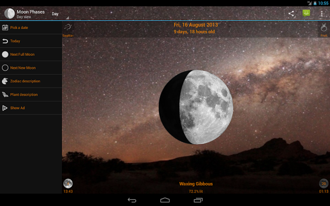Image resolution: width=330 pixels, height=206 pixels.
Task: Select Today in the side menu
Action: click(x=31, y=41)
